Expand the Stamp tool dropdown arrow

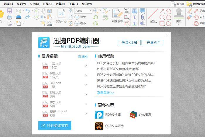[x=179, y=24]
